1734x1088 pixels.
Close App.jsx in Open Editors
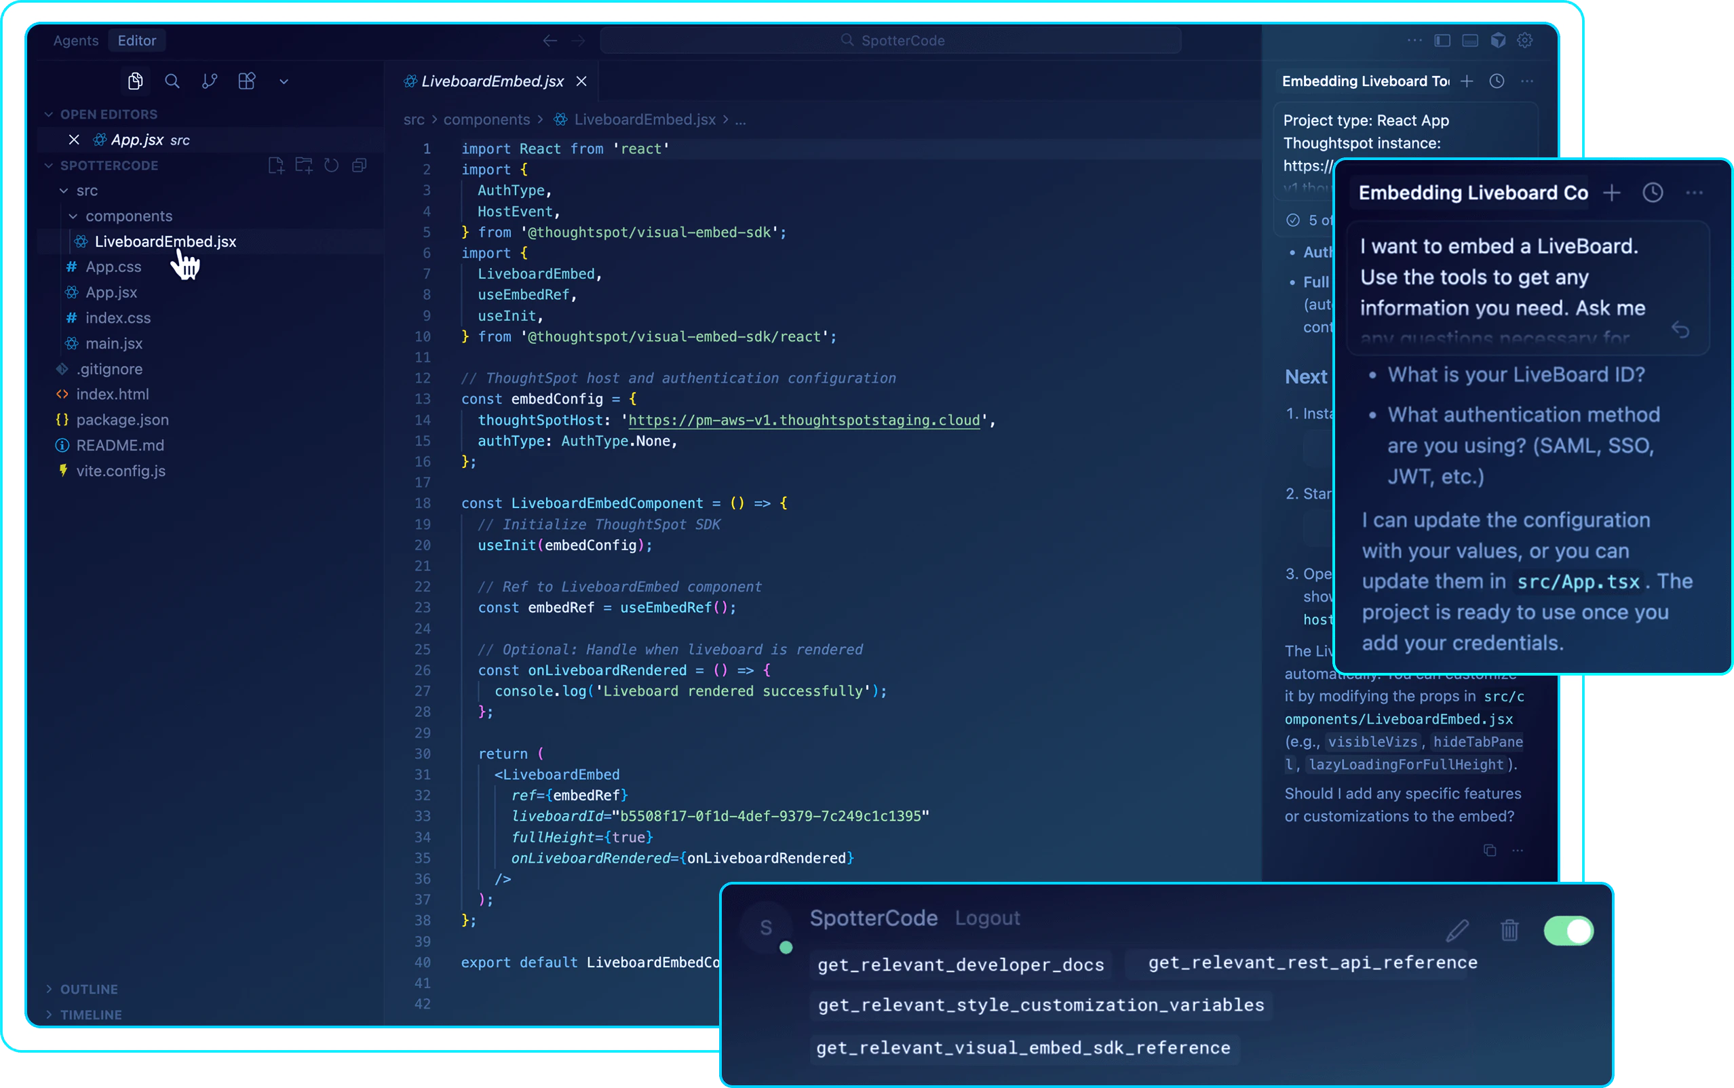tap(73, 140)
